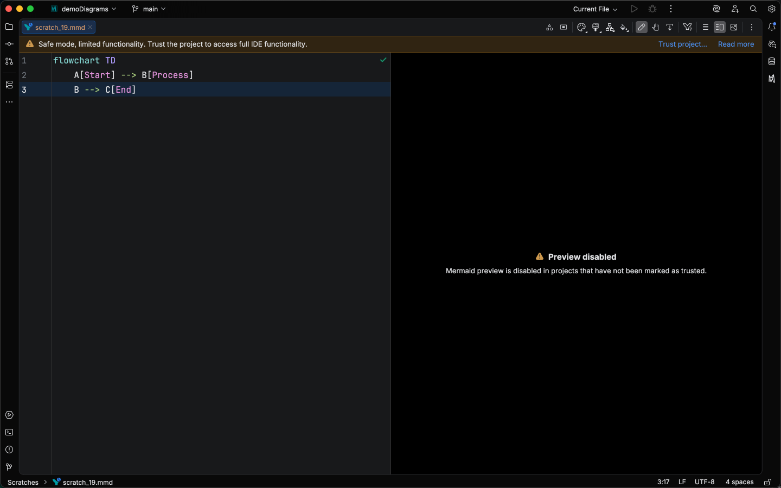
Task: Expand the main branch dropdown
Action: 149,9
